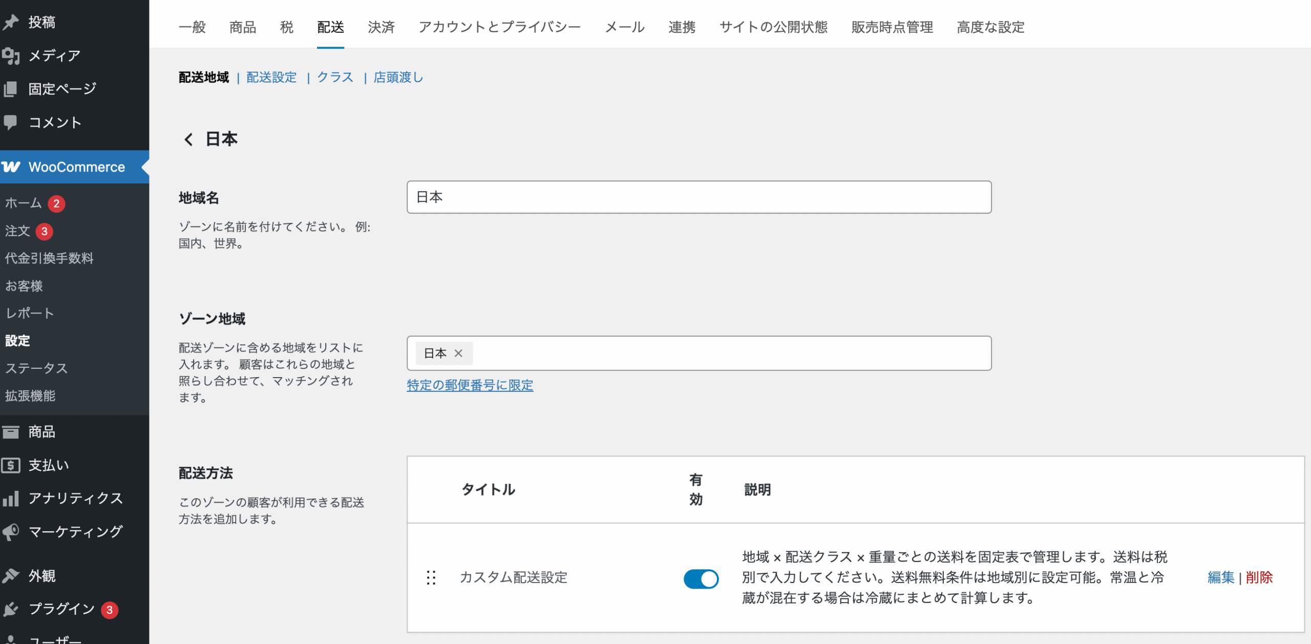This screenshot has height=644, width=1311.
Task: Click inside the 地域名 name field
Action: (699, 197)
